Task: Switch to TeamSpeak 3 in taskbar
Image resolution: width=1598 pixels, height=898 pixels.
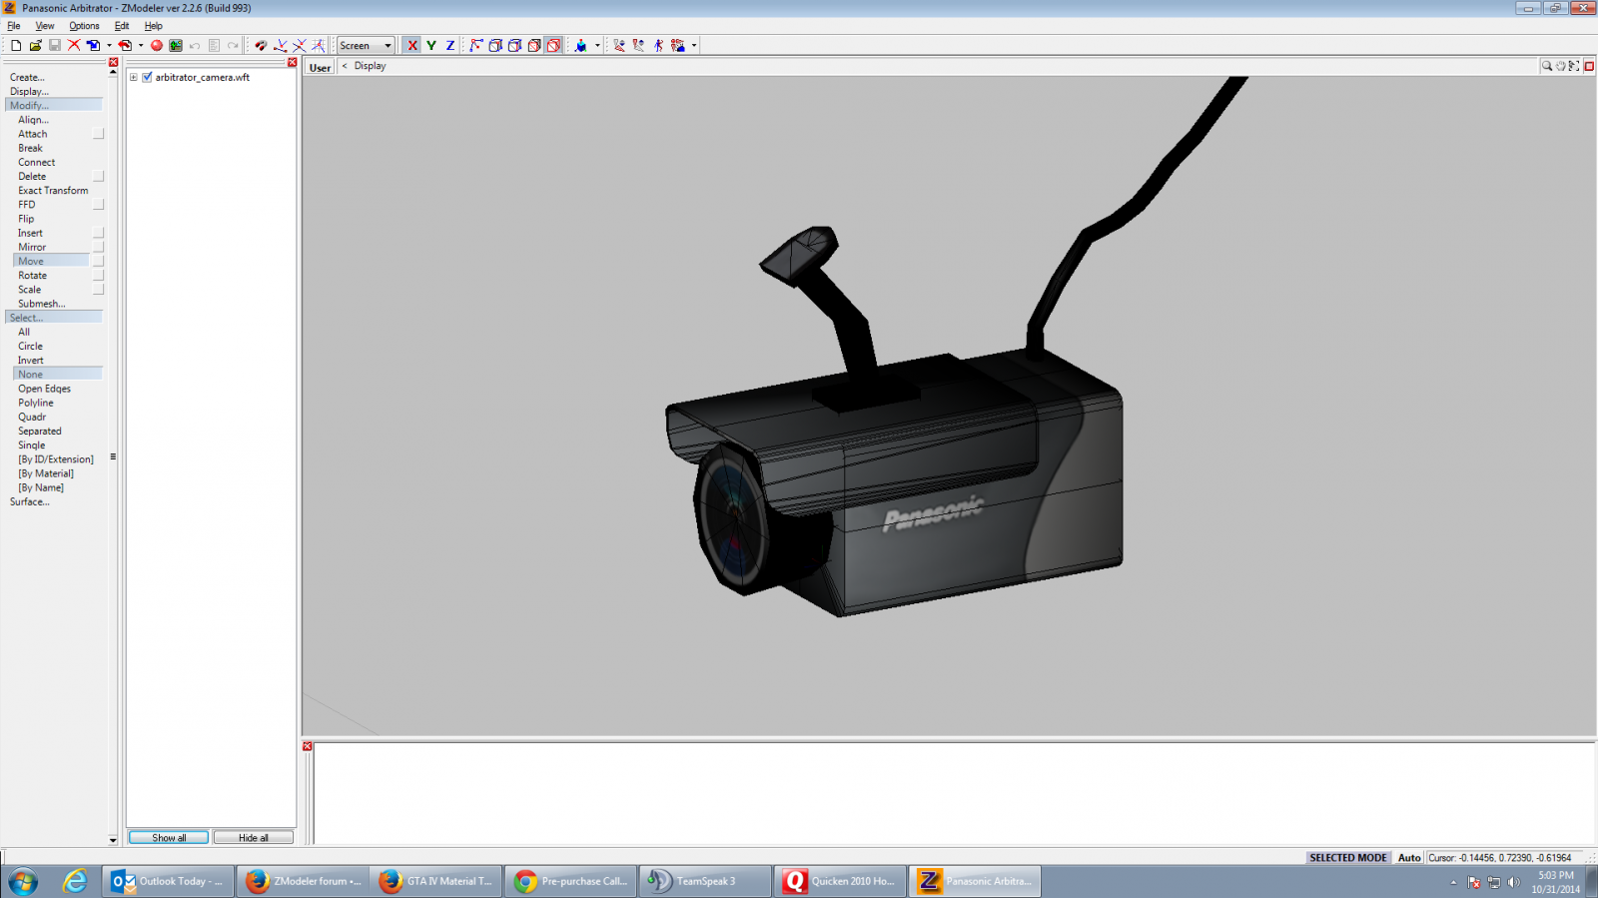Action: 704,881
